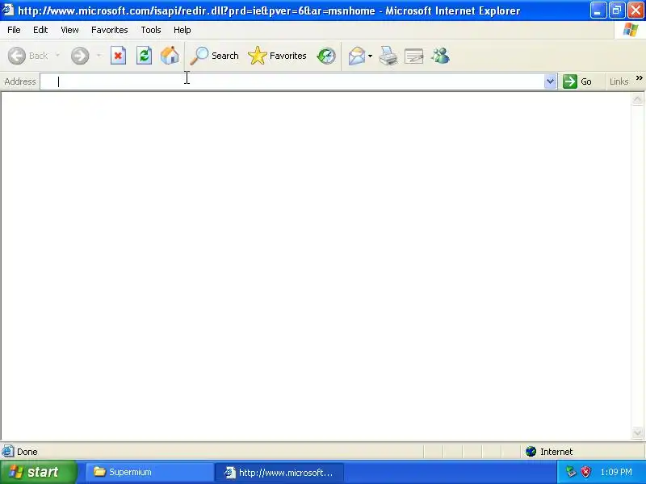Open the Help menu
The height and width of the screenshot is (484, 646).
coord(182,30)
